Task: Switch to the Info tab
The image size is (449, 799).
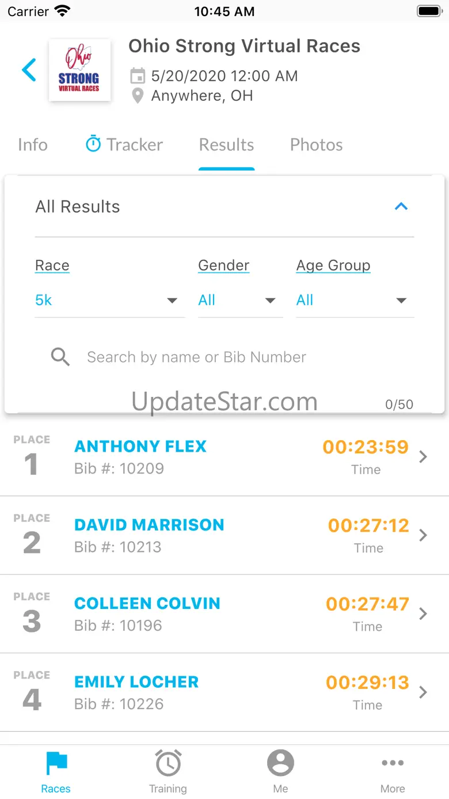Action: click(x=33, y=145)
